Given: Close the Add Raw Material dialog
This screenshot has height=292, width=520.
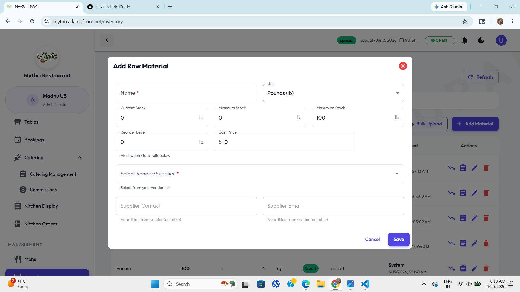Looking at the screenshot, I should coord(403,66).
